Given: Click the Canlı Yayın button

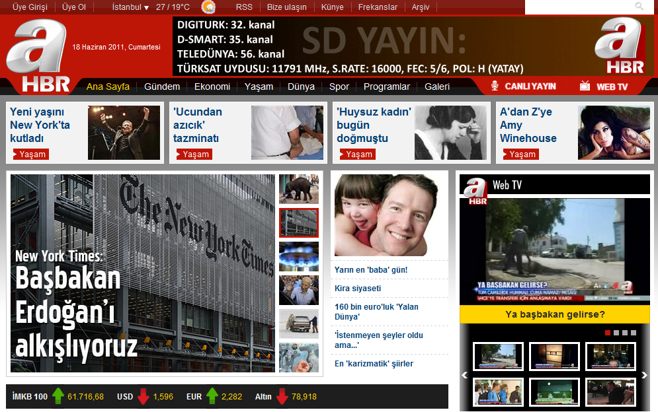Looking at the screenshot, I should (524, 86).
